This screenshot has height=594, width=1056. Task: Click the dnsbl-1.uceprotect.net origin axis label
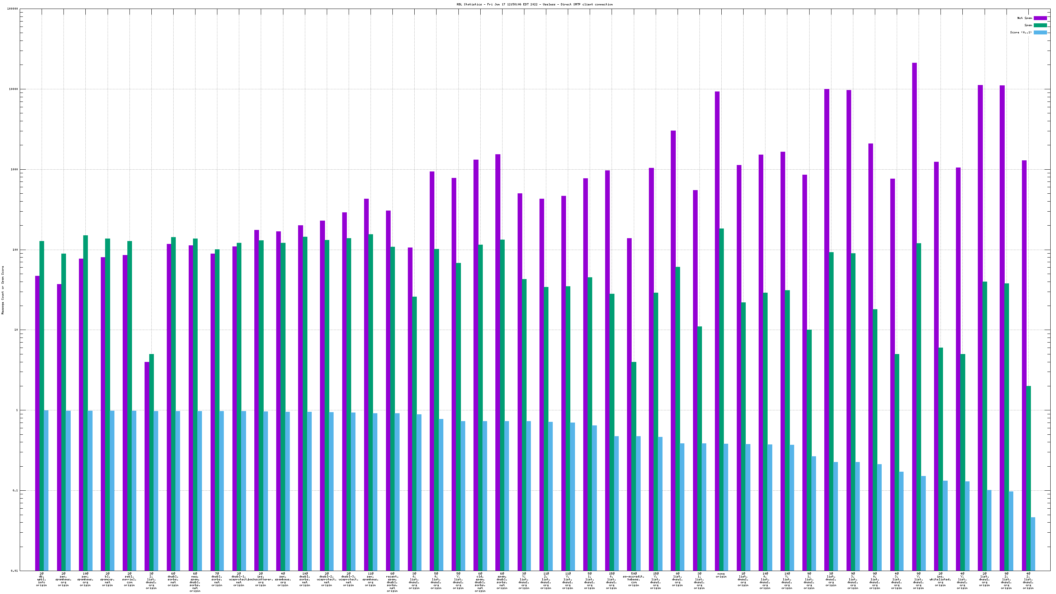239,579
